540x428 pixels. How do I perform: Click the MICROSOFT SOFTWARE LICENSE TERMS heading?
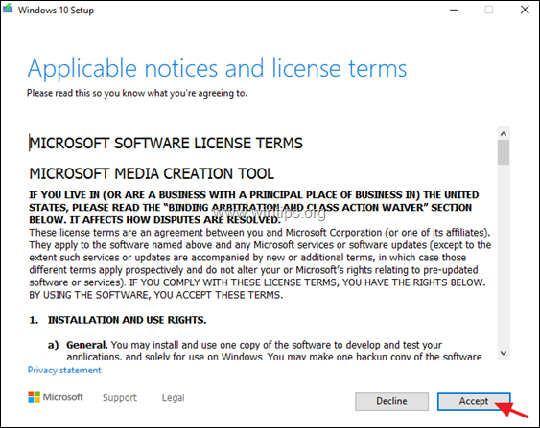coord(166,144)
